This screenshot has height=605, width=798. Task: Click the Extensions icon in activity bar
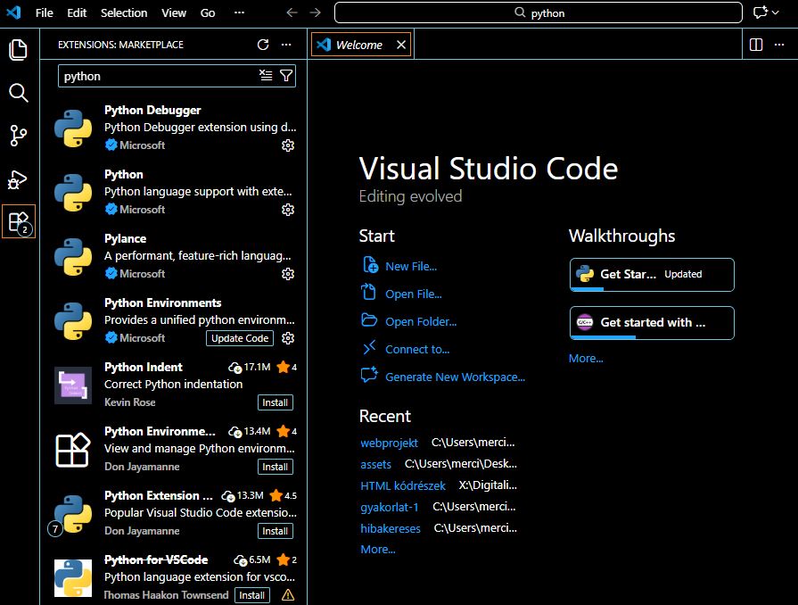click(19, 221)
